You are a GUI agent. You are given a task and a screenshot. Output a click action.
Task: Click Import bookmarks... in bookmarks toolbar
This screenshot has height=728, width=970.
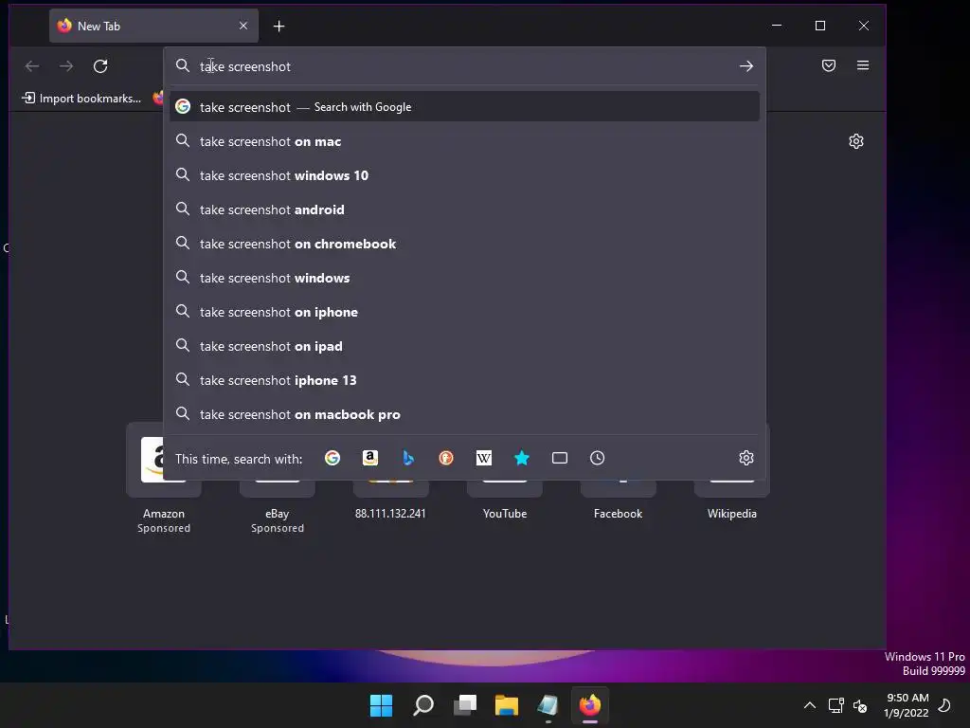[81, 99]
